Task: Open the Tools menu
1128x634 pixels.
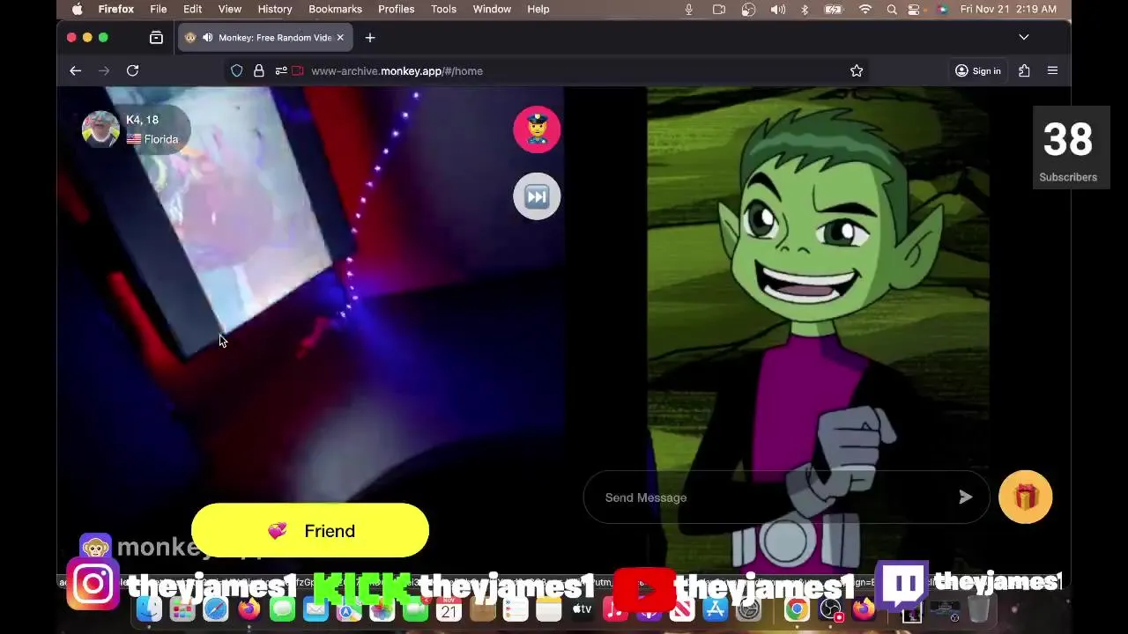Action: pyautogui.click(x=443, y=9)
